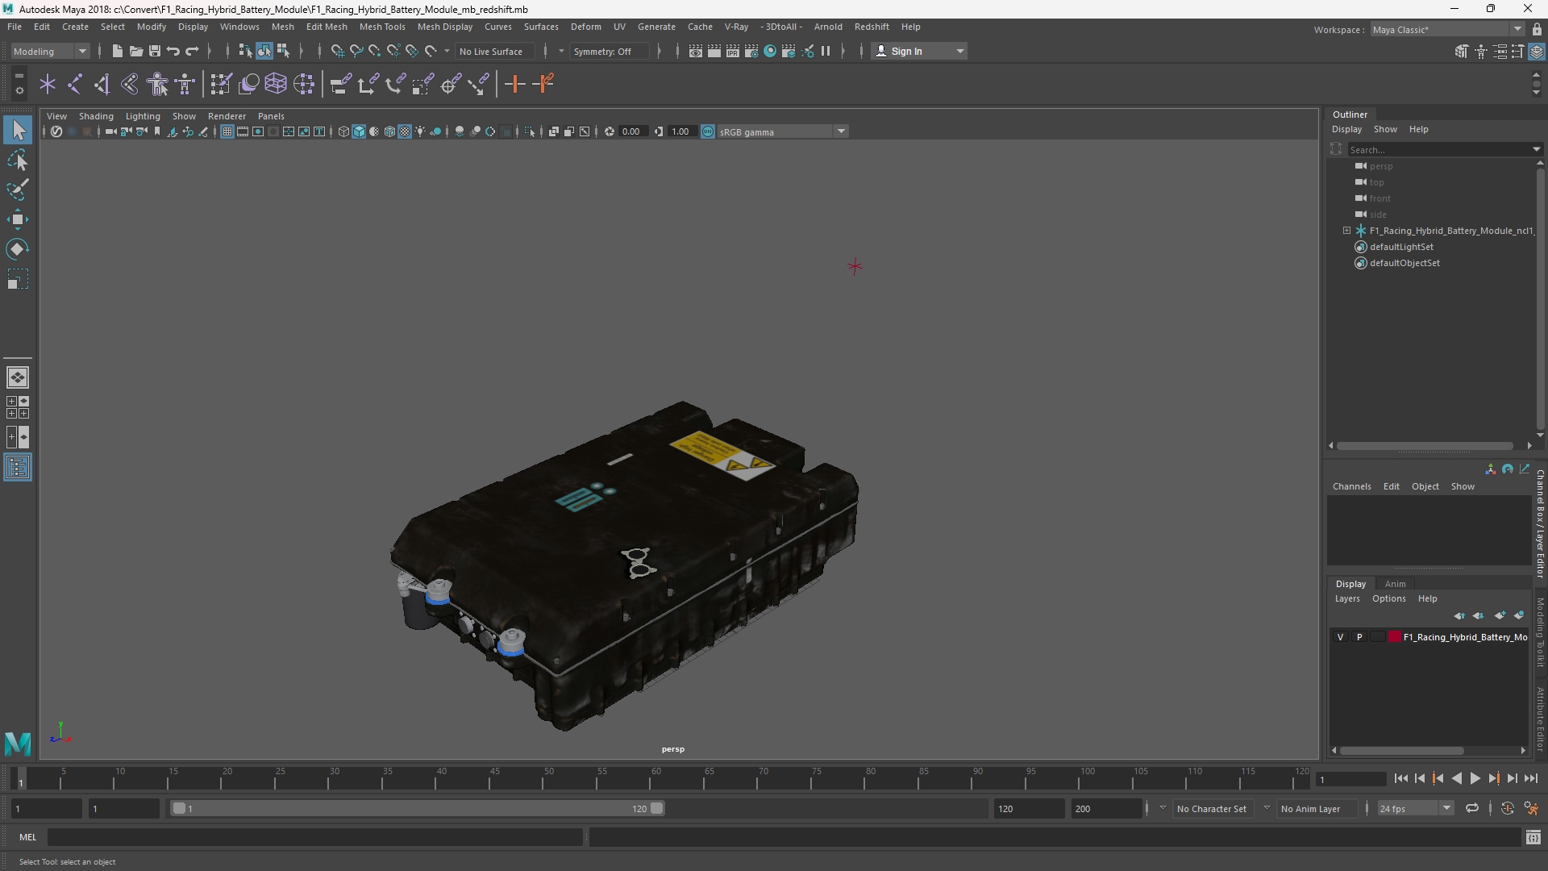Toggle layer visibility V box
Screen dimensions: 1548x871
(1341, 637)
